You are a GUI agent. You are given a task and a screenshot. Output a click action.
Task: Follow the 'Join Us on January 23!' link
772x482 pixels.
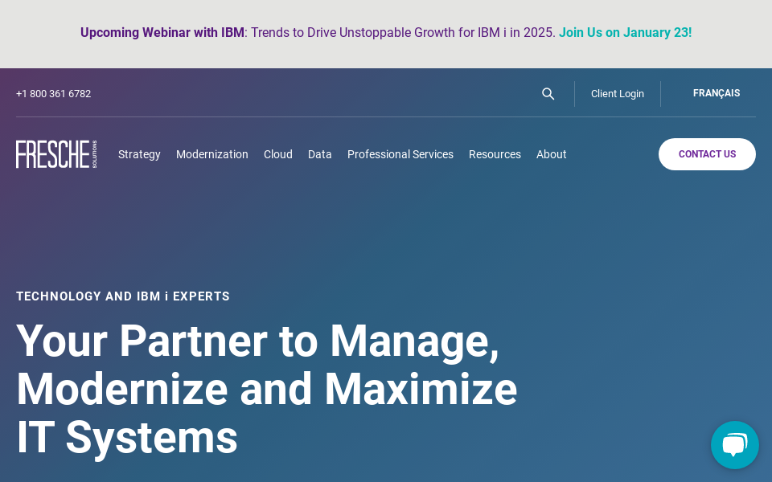(x=625, y=33)
